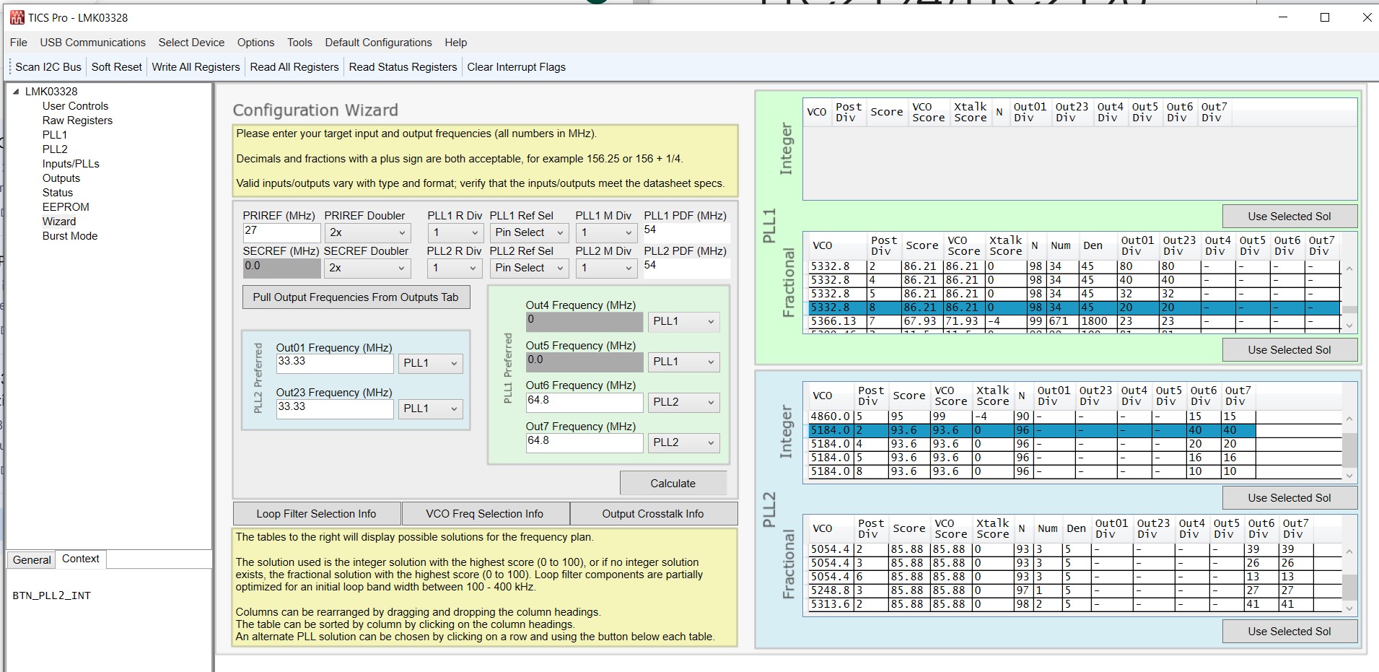Open the Default Configurations menu
Viewport: 1379px width, 672px height.
coord(378,42)
